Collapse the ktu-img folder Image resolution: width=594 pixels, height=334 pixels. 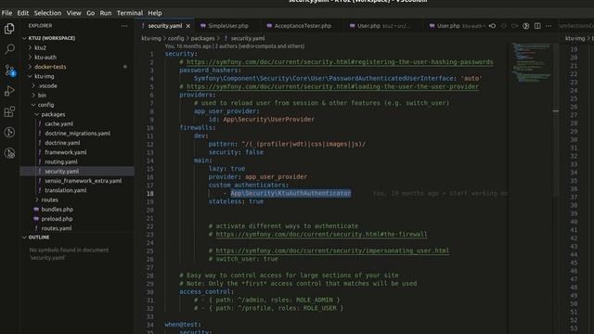30,76
